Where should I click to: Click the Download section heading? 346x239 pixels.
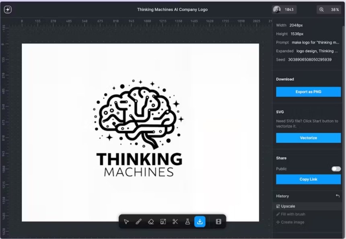[285, 79]
